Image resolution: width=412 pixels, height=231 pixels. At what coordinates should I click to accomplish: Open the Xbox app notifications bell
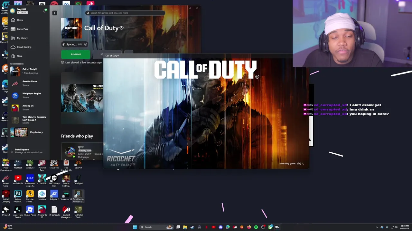click(x=45, y=11)
